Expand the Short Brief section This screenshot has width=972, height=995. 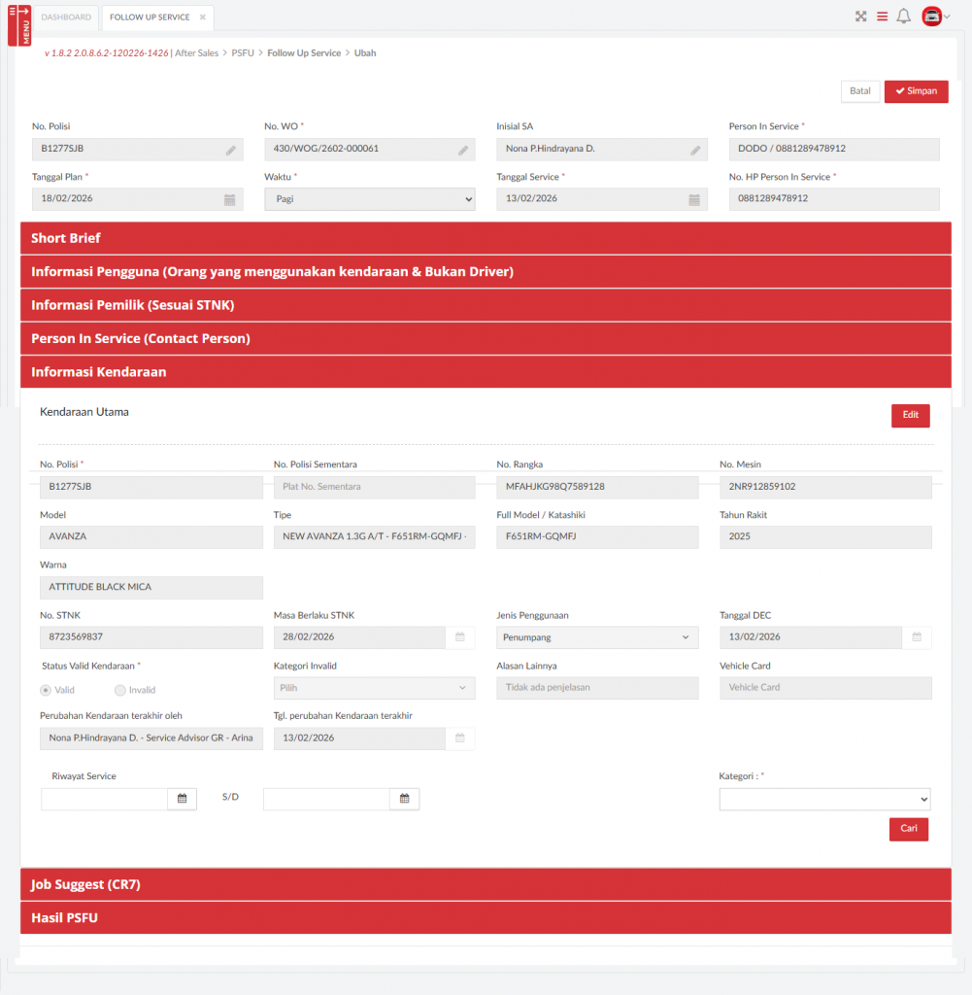click(486, 238)
